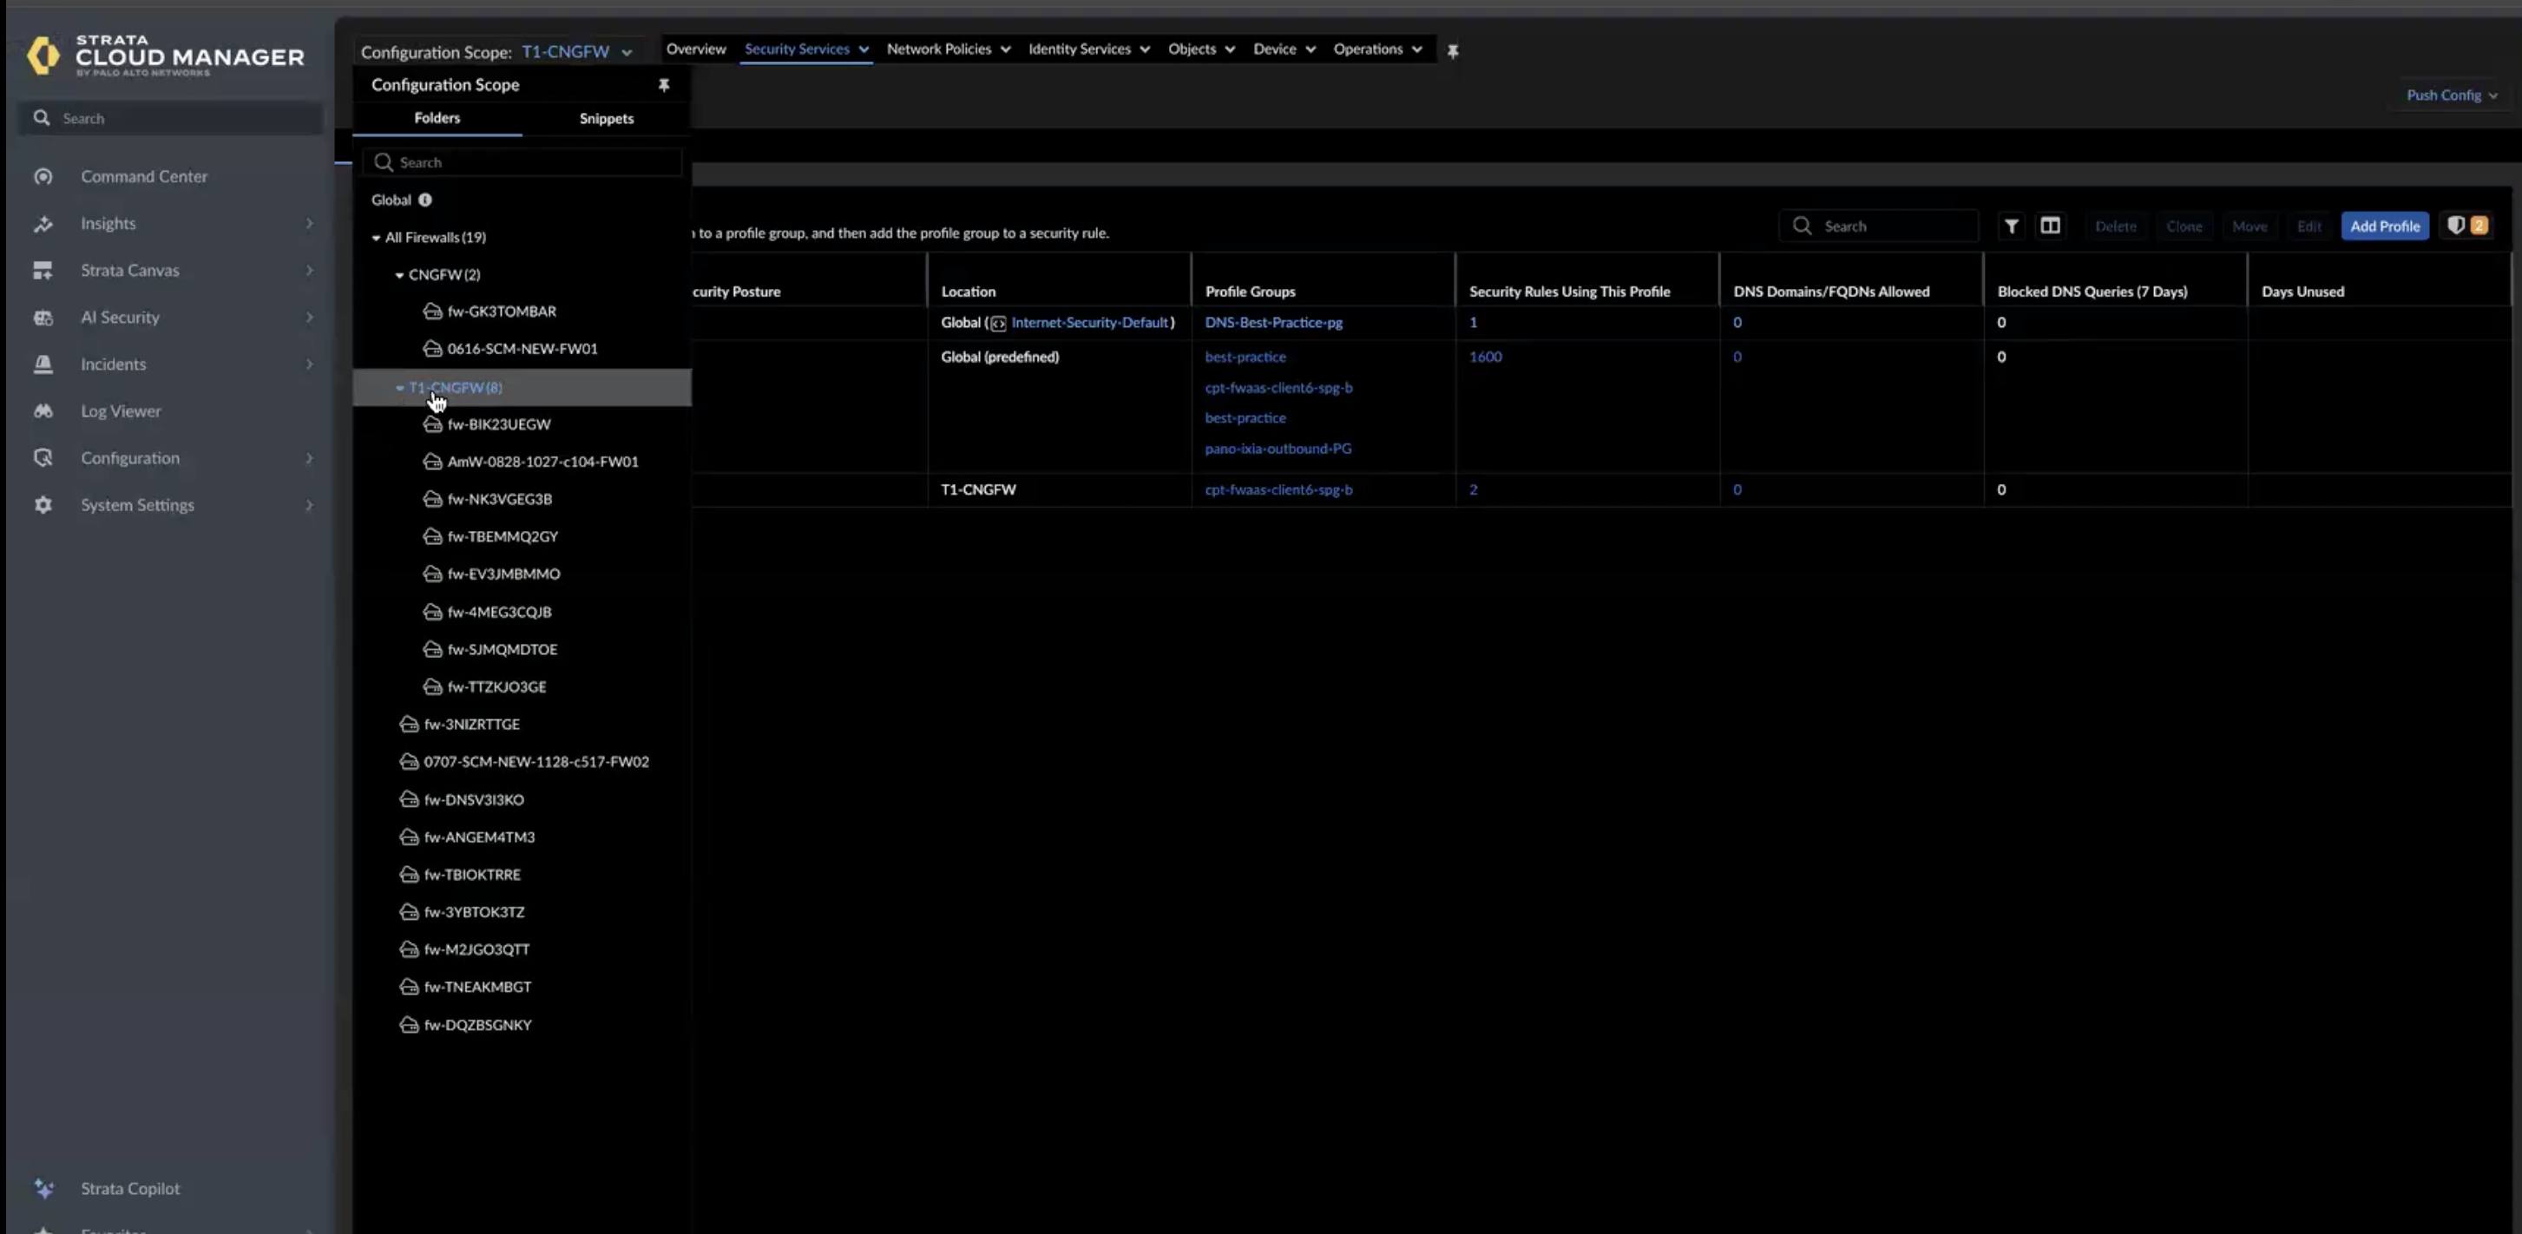Collapse the CNGFW (2) folder

click(399, 275)
